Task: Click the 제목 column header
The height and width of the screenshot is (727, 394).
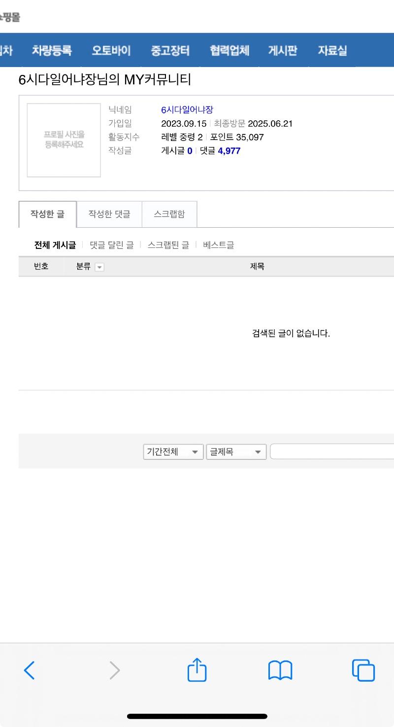Action: 258,267
